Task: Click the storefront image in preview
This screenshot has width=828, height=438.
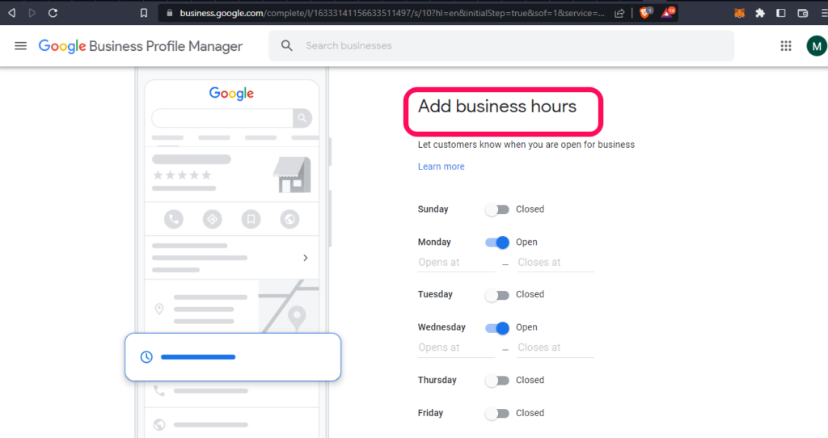Action: [x=292, y=175]
